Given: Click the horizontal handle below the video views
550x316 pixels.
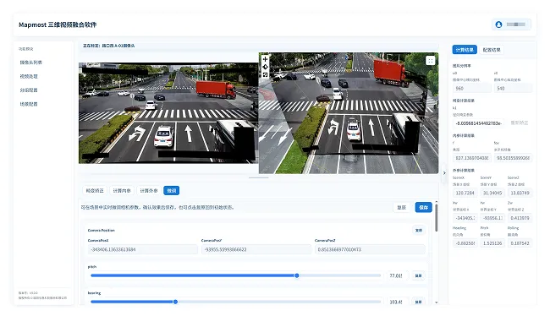Looking at the screenshot, I should click(x=259, y=177).
